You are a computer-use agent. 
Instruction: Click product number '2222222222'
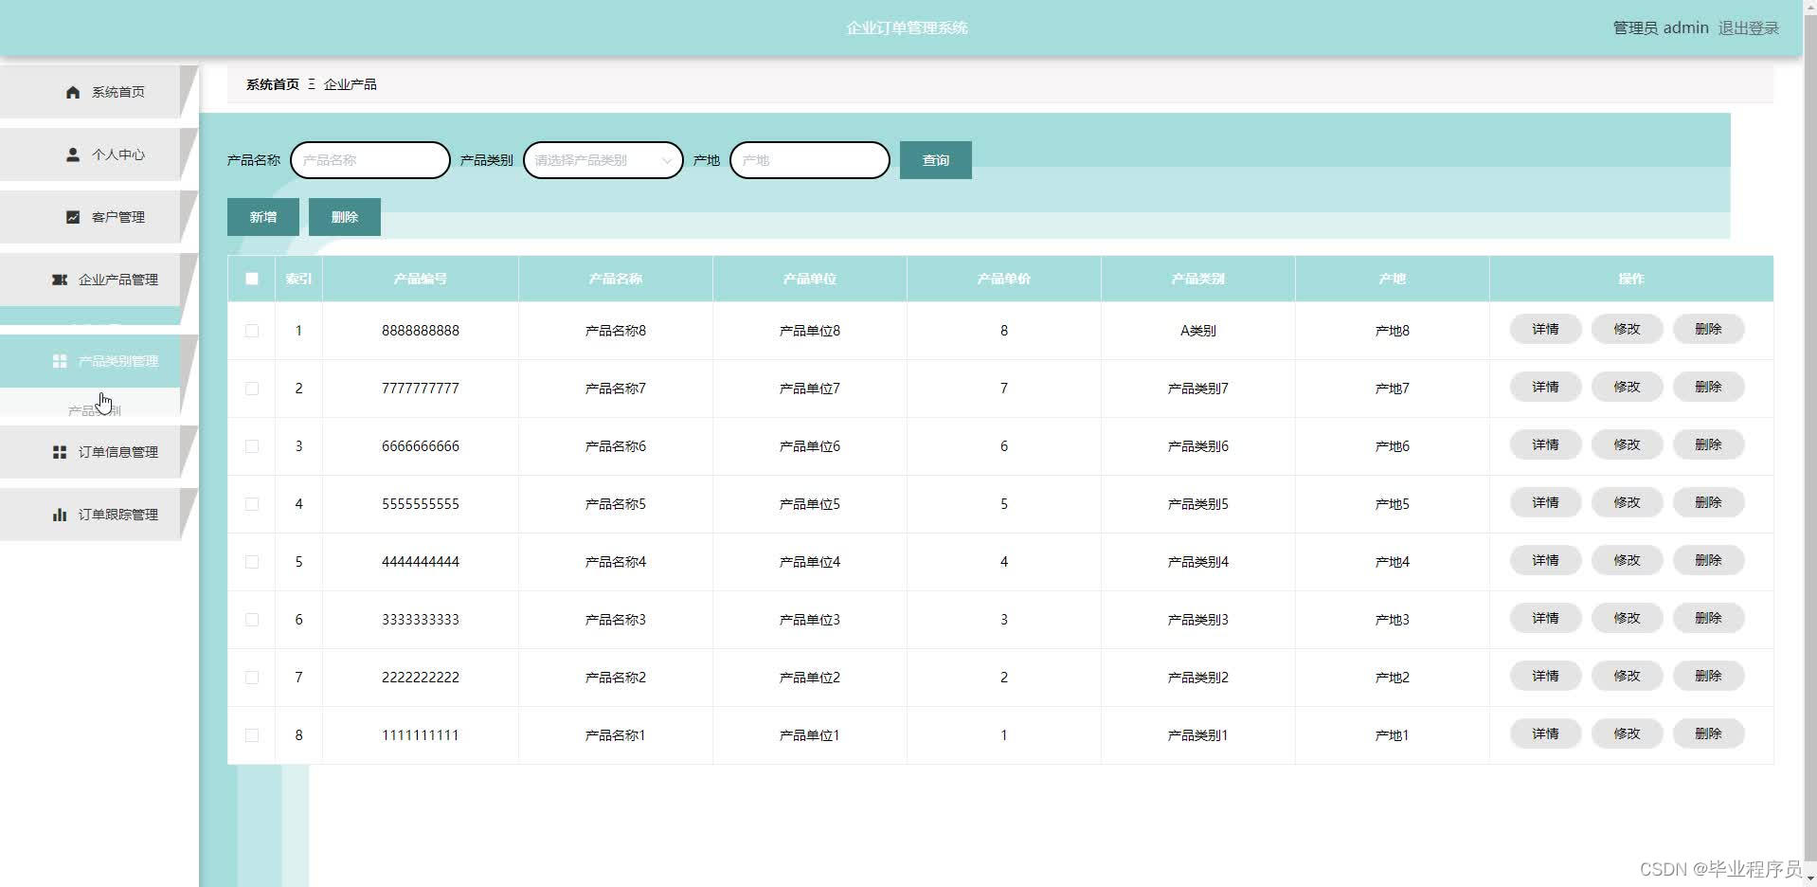click(x=421, y=678)
